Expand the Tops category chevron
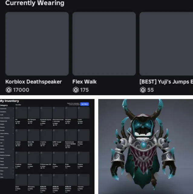This screenshot has height=194, width=193. pyautogui.click(x=13, y=174)
